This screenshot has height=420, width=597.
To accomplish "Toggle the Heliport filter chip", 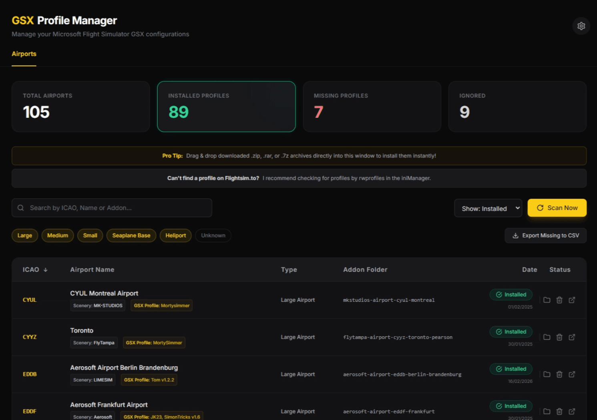I will tap(175, 235).
